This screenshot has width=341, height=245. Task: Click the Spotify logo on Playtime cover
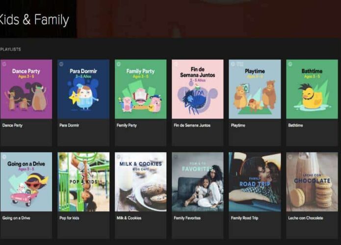click(x=233, y=64)
